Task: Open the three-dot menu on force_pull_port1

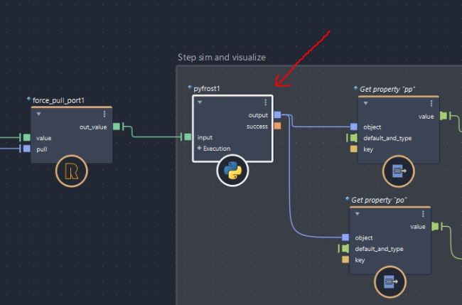Action: tap(104, 114)
